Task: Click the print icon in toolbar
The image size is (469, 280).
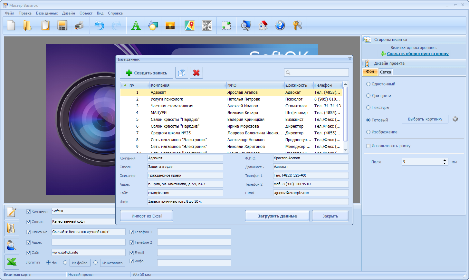Action: pyautogui.click(x=79, y=25)
